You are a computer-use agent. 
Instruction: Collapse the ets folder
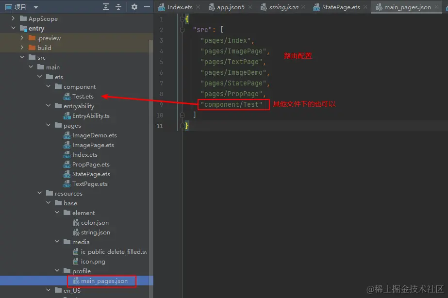click(40, 77)
